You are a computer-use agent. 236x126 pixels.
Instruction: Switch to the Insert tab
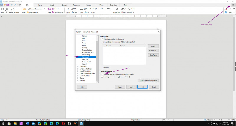tap(52, 5)
